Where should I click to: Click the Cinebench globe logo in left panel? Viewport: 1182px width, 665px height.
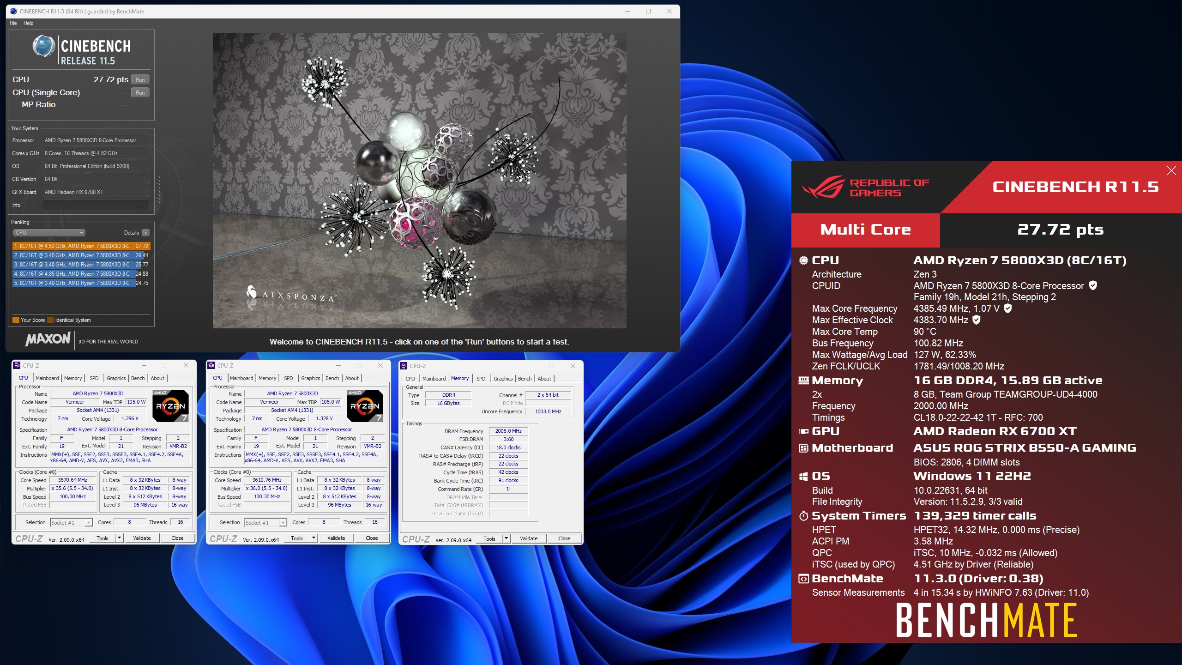(x=44, y=46)
